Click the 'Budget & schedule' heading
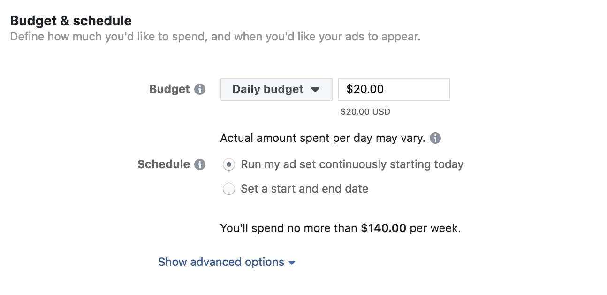607x295 pixels. coord(71,21)
